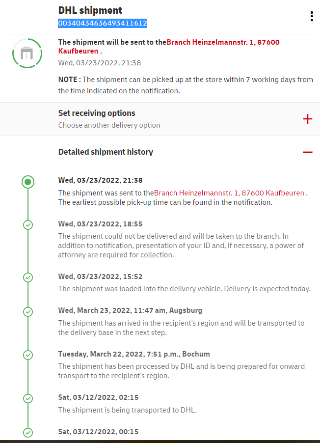The height and width of the screenshot is (443, 320).
Task: Click the checkmark marker for 18:55 event
Action: click(x=28, y=225)
